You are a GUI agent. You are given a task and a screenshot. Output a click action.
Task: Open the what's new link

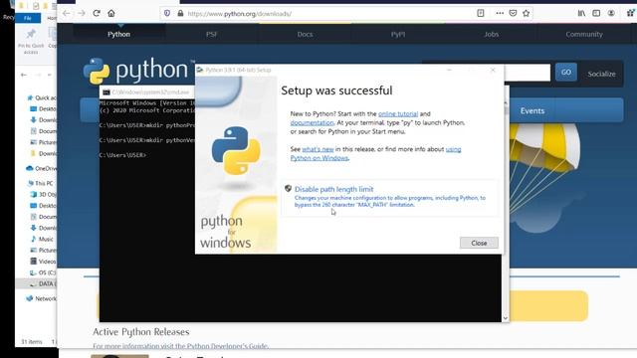[x=318, y=149]
